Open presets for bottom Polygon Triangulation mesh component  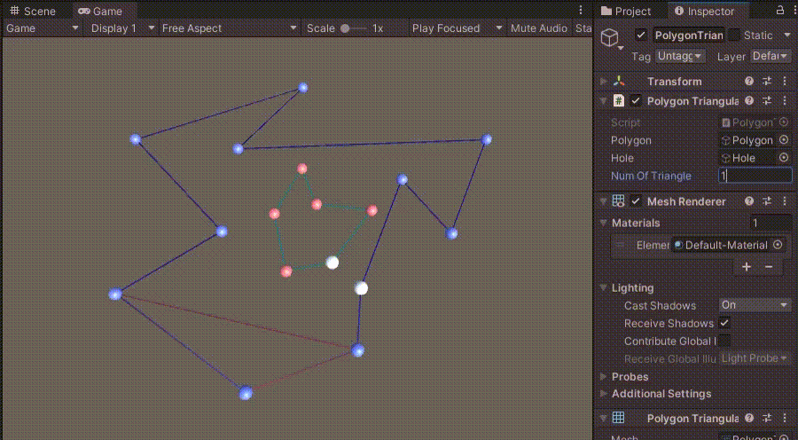767,418
